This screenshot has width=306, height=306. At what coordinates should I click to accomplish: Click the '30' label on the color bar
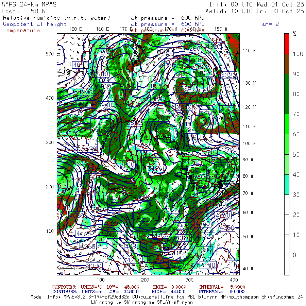(x=296, y=195)
